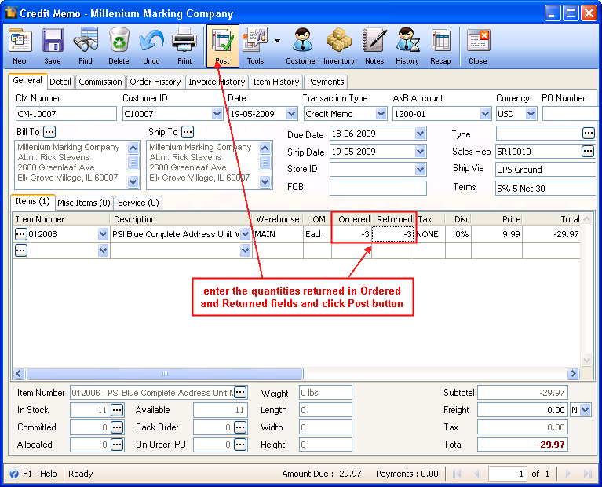Viewport: 602px width, 487px height.
Task: Click the Price cell 9.99
Action: [497, 234]
